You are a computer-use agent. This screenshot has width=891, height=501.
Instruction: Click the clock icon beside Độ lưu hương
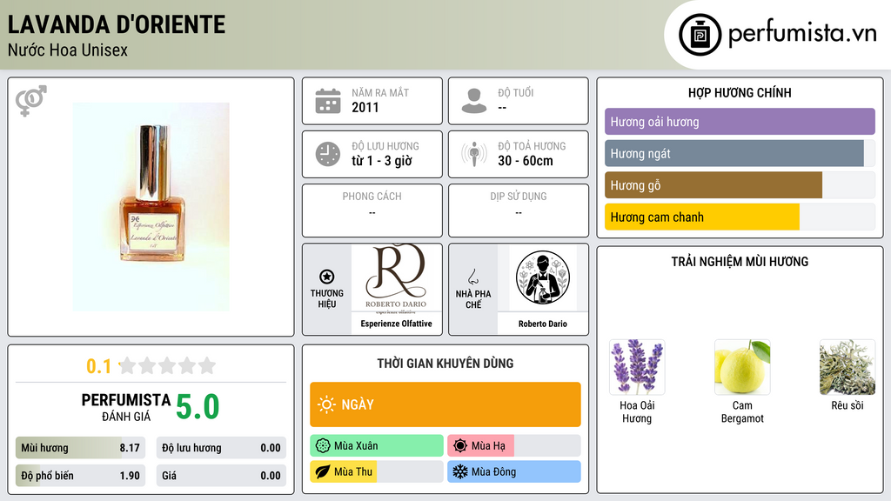pyautogui.click(x=328, y=154)
